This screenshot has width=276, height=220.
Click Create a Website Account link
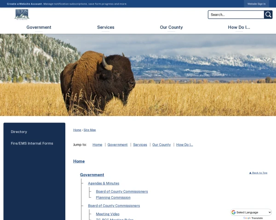(x=24, y=4)
